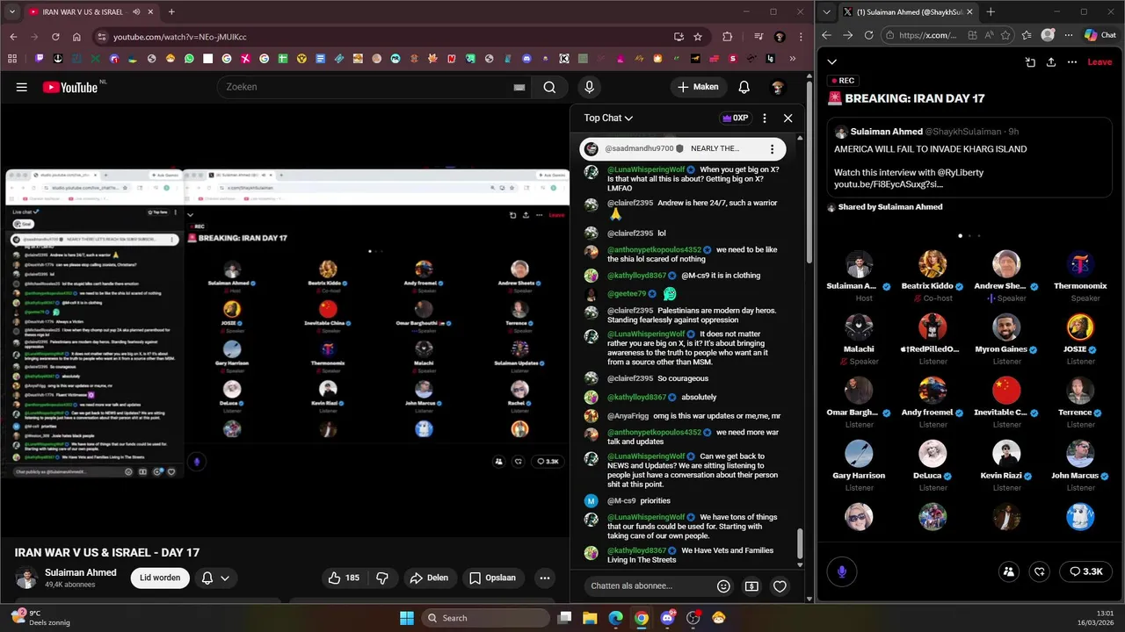Image resolution: width=1125 pixels, height=632 pixels.
Task: Open the Sulaiman Ahmed channel name link
Action: (x=81, y=572)
